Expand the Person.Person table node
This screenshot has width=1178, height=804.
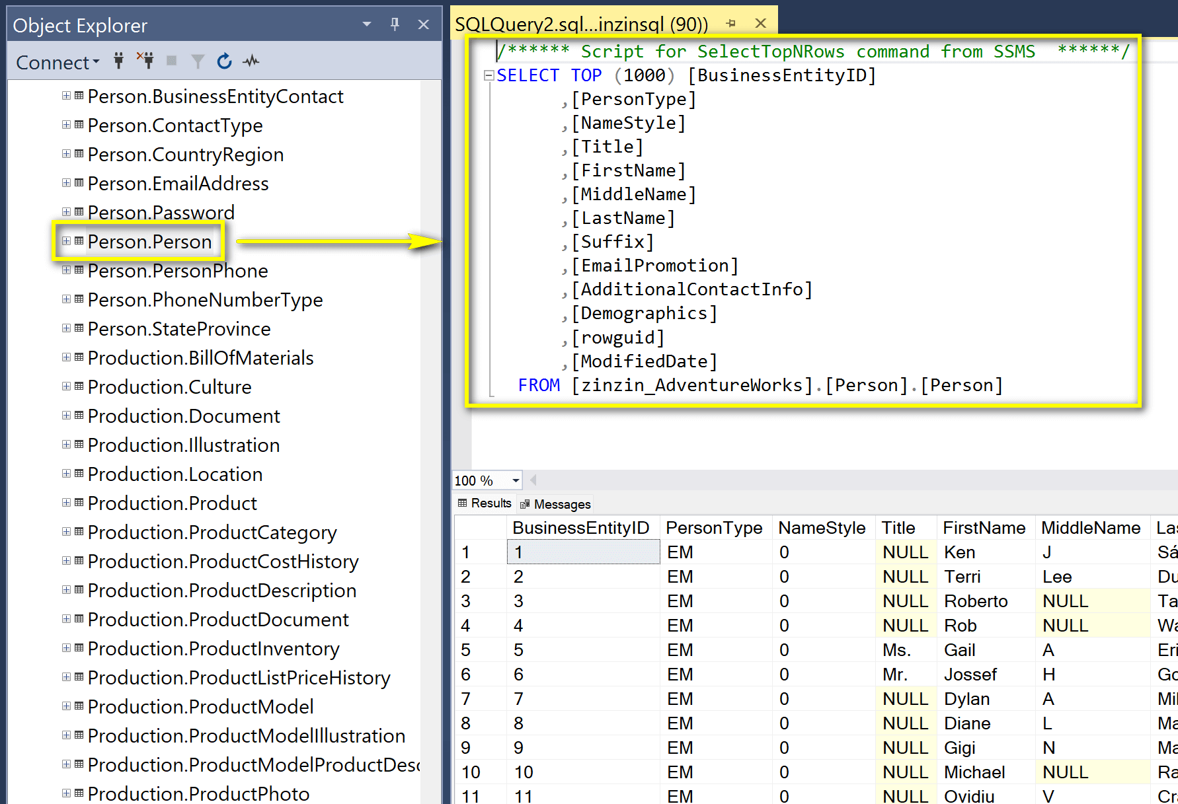coord(66,241)
